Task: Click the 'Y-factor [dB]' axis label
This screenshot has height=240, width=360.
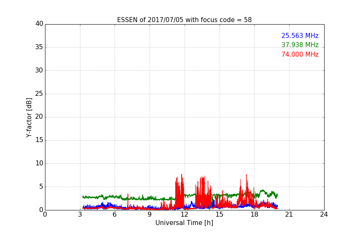Action: 29,117
